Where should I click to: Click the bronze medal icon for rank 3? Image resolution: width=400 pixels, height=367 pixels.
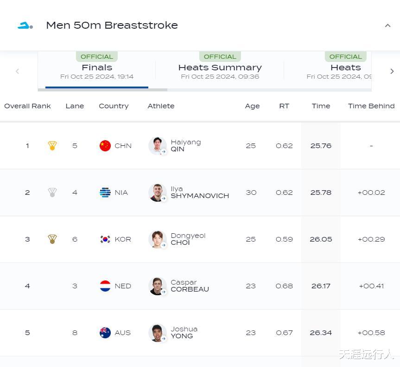(x=52, y=239)
